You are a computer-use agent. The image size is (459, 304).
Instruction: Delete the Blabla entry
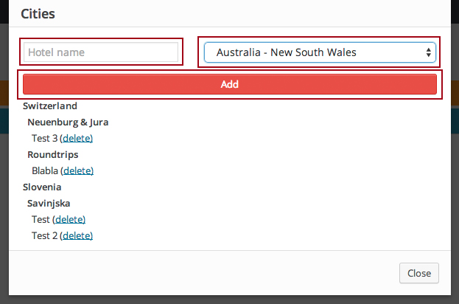coord(77,170)
